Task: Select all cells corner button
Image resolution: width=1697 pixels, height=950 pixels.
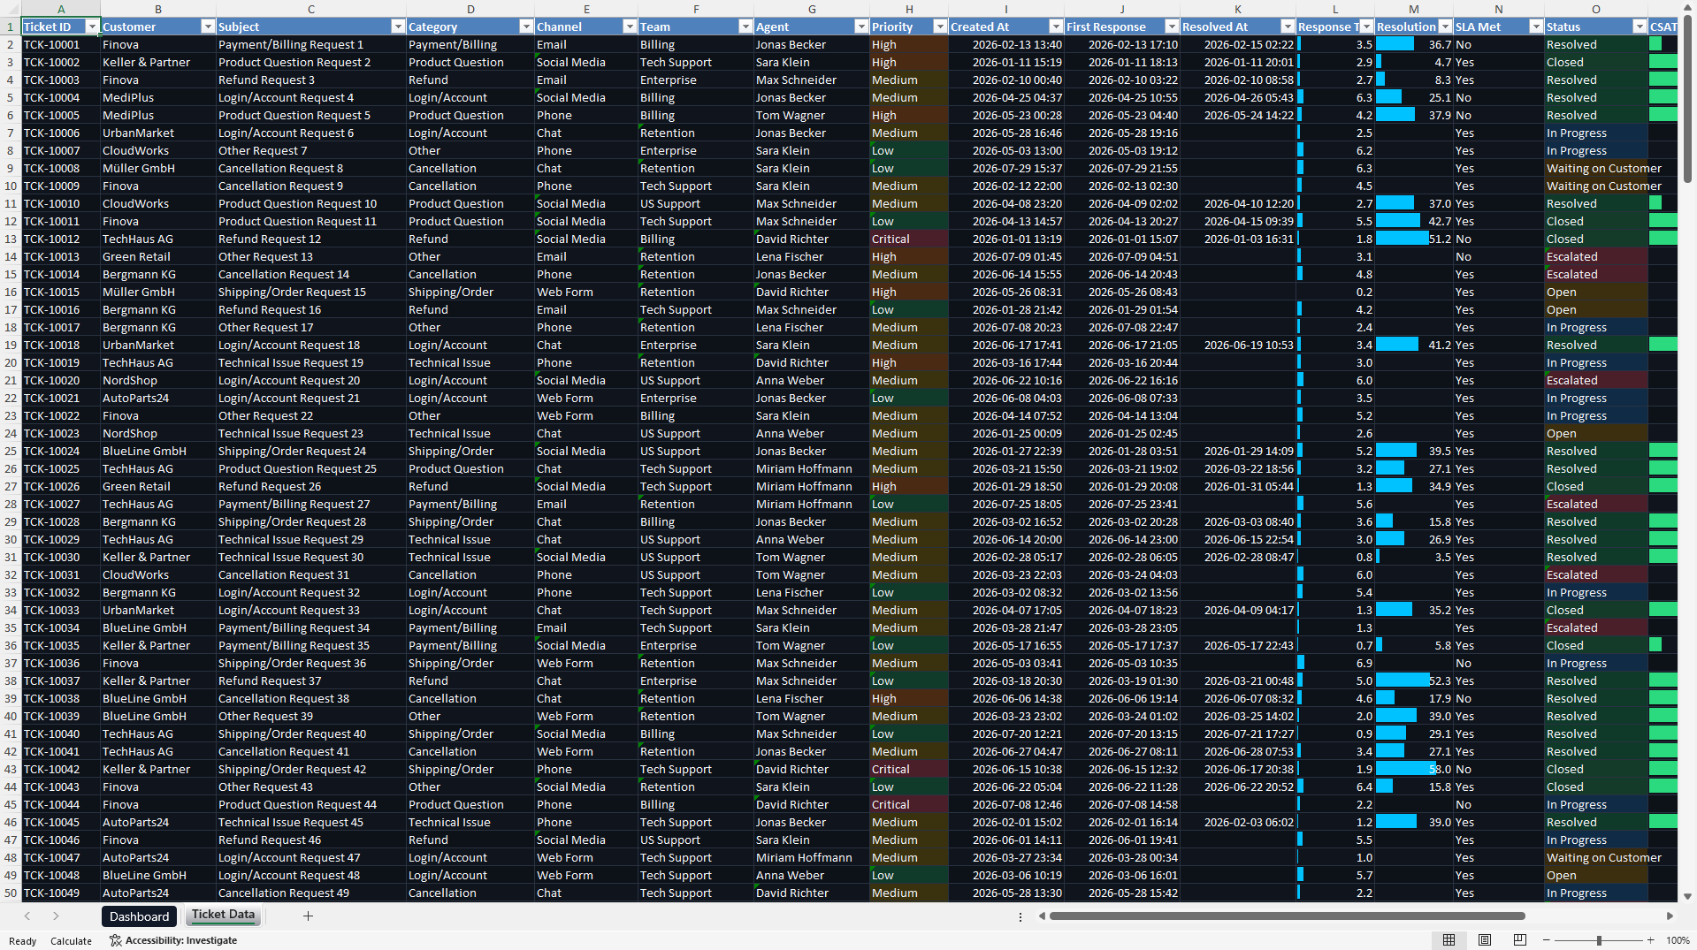Action: tap(11, 9)
